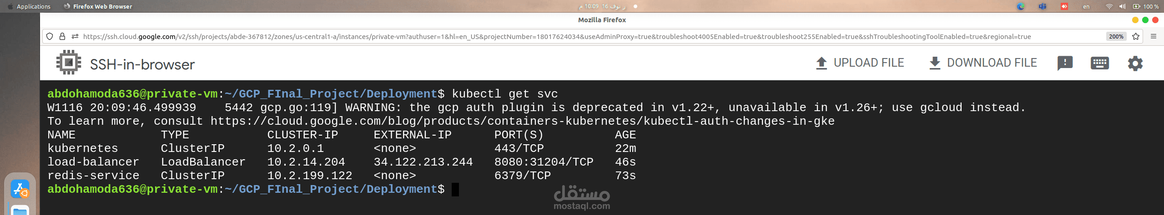Click the Microsoft Edge tray icon
1164x215 pixels.
(1021, 6)
